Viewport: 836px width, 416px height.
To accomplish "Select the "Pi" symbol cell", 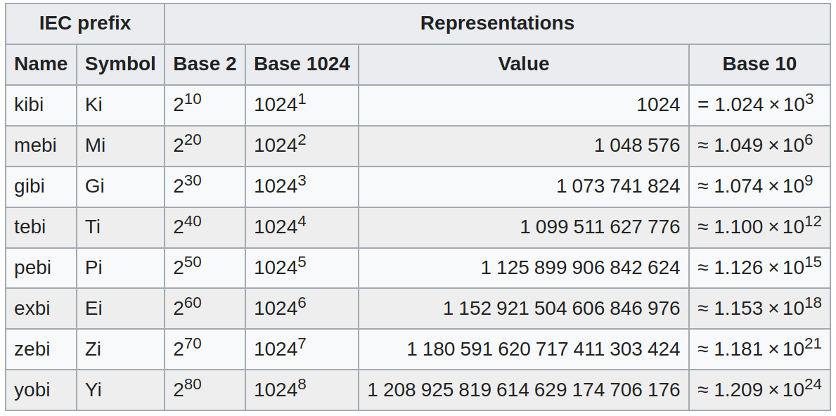I will point(94,268).
